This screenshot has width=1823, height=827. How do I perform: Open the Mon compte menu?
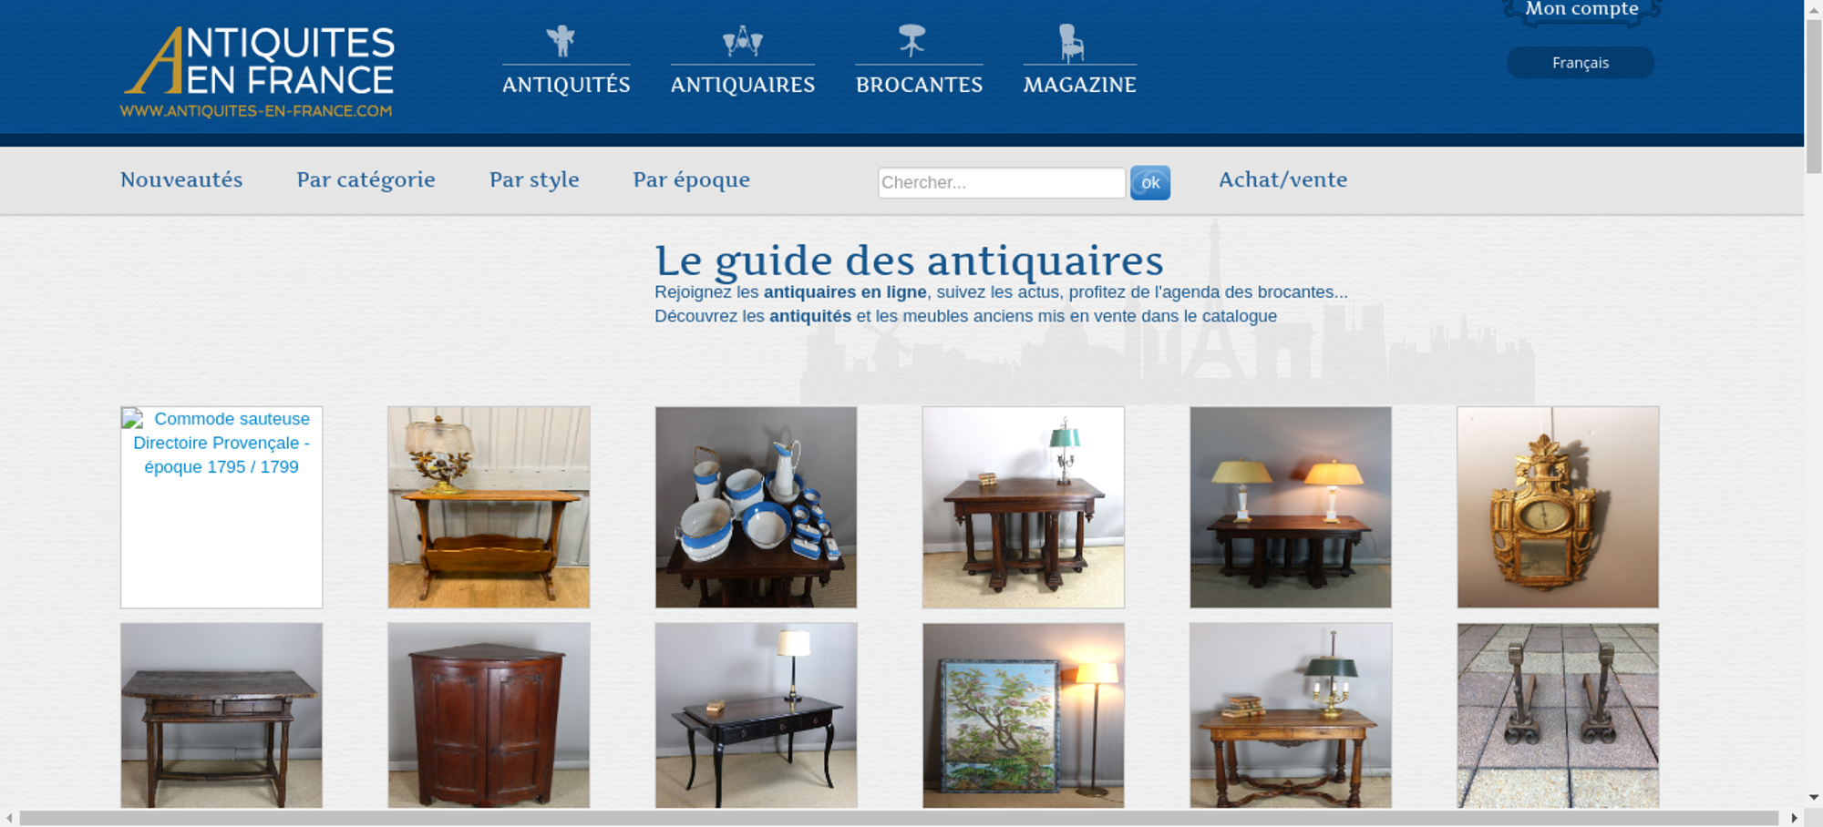click(x=1581, y=10)
